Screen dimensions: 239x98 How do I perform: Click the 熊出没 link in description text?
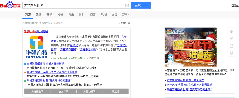(x=74, y=45)
